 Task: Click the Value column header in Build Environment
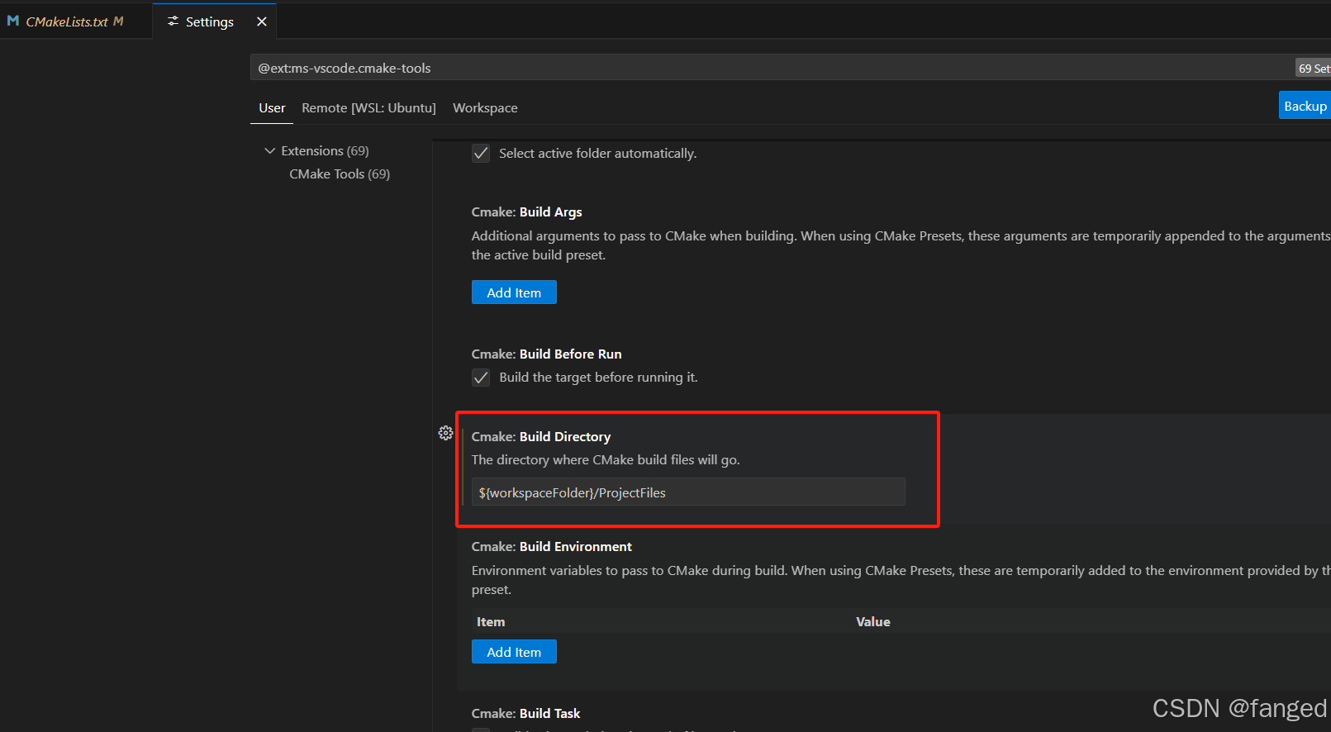(x=873, y=622)
